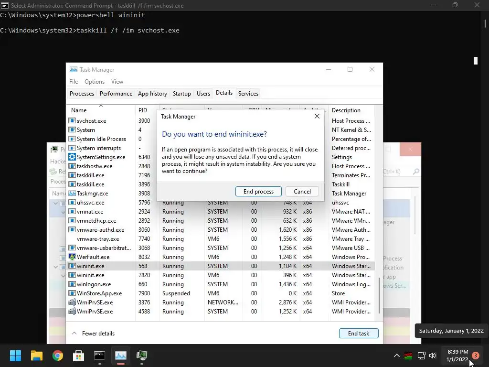
Task: Open Google Chrome from taskbar
Action: 58,355
